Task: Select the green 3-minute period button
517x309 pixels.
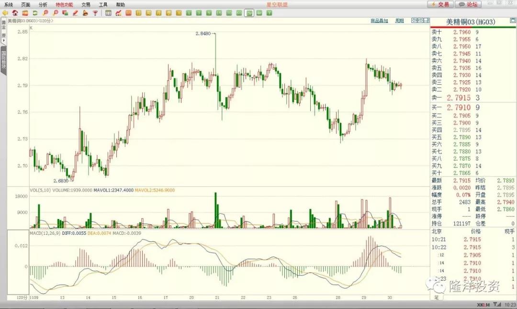Action: click(199, 13)
